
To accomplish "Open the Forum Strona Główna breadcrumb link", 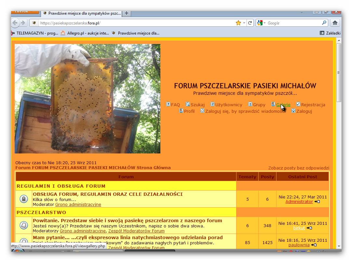I will tap(93, 168).
